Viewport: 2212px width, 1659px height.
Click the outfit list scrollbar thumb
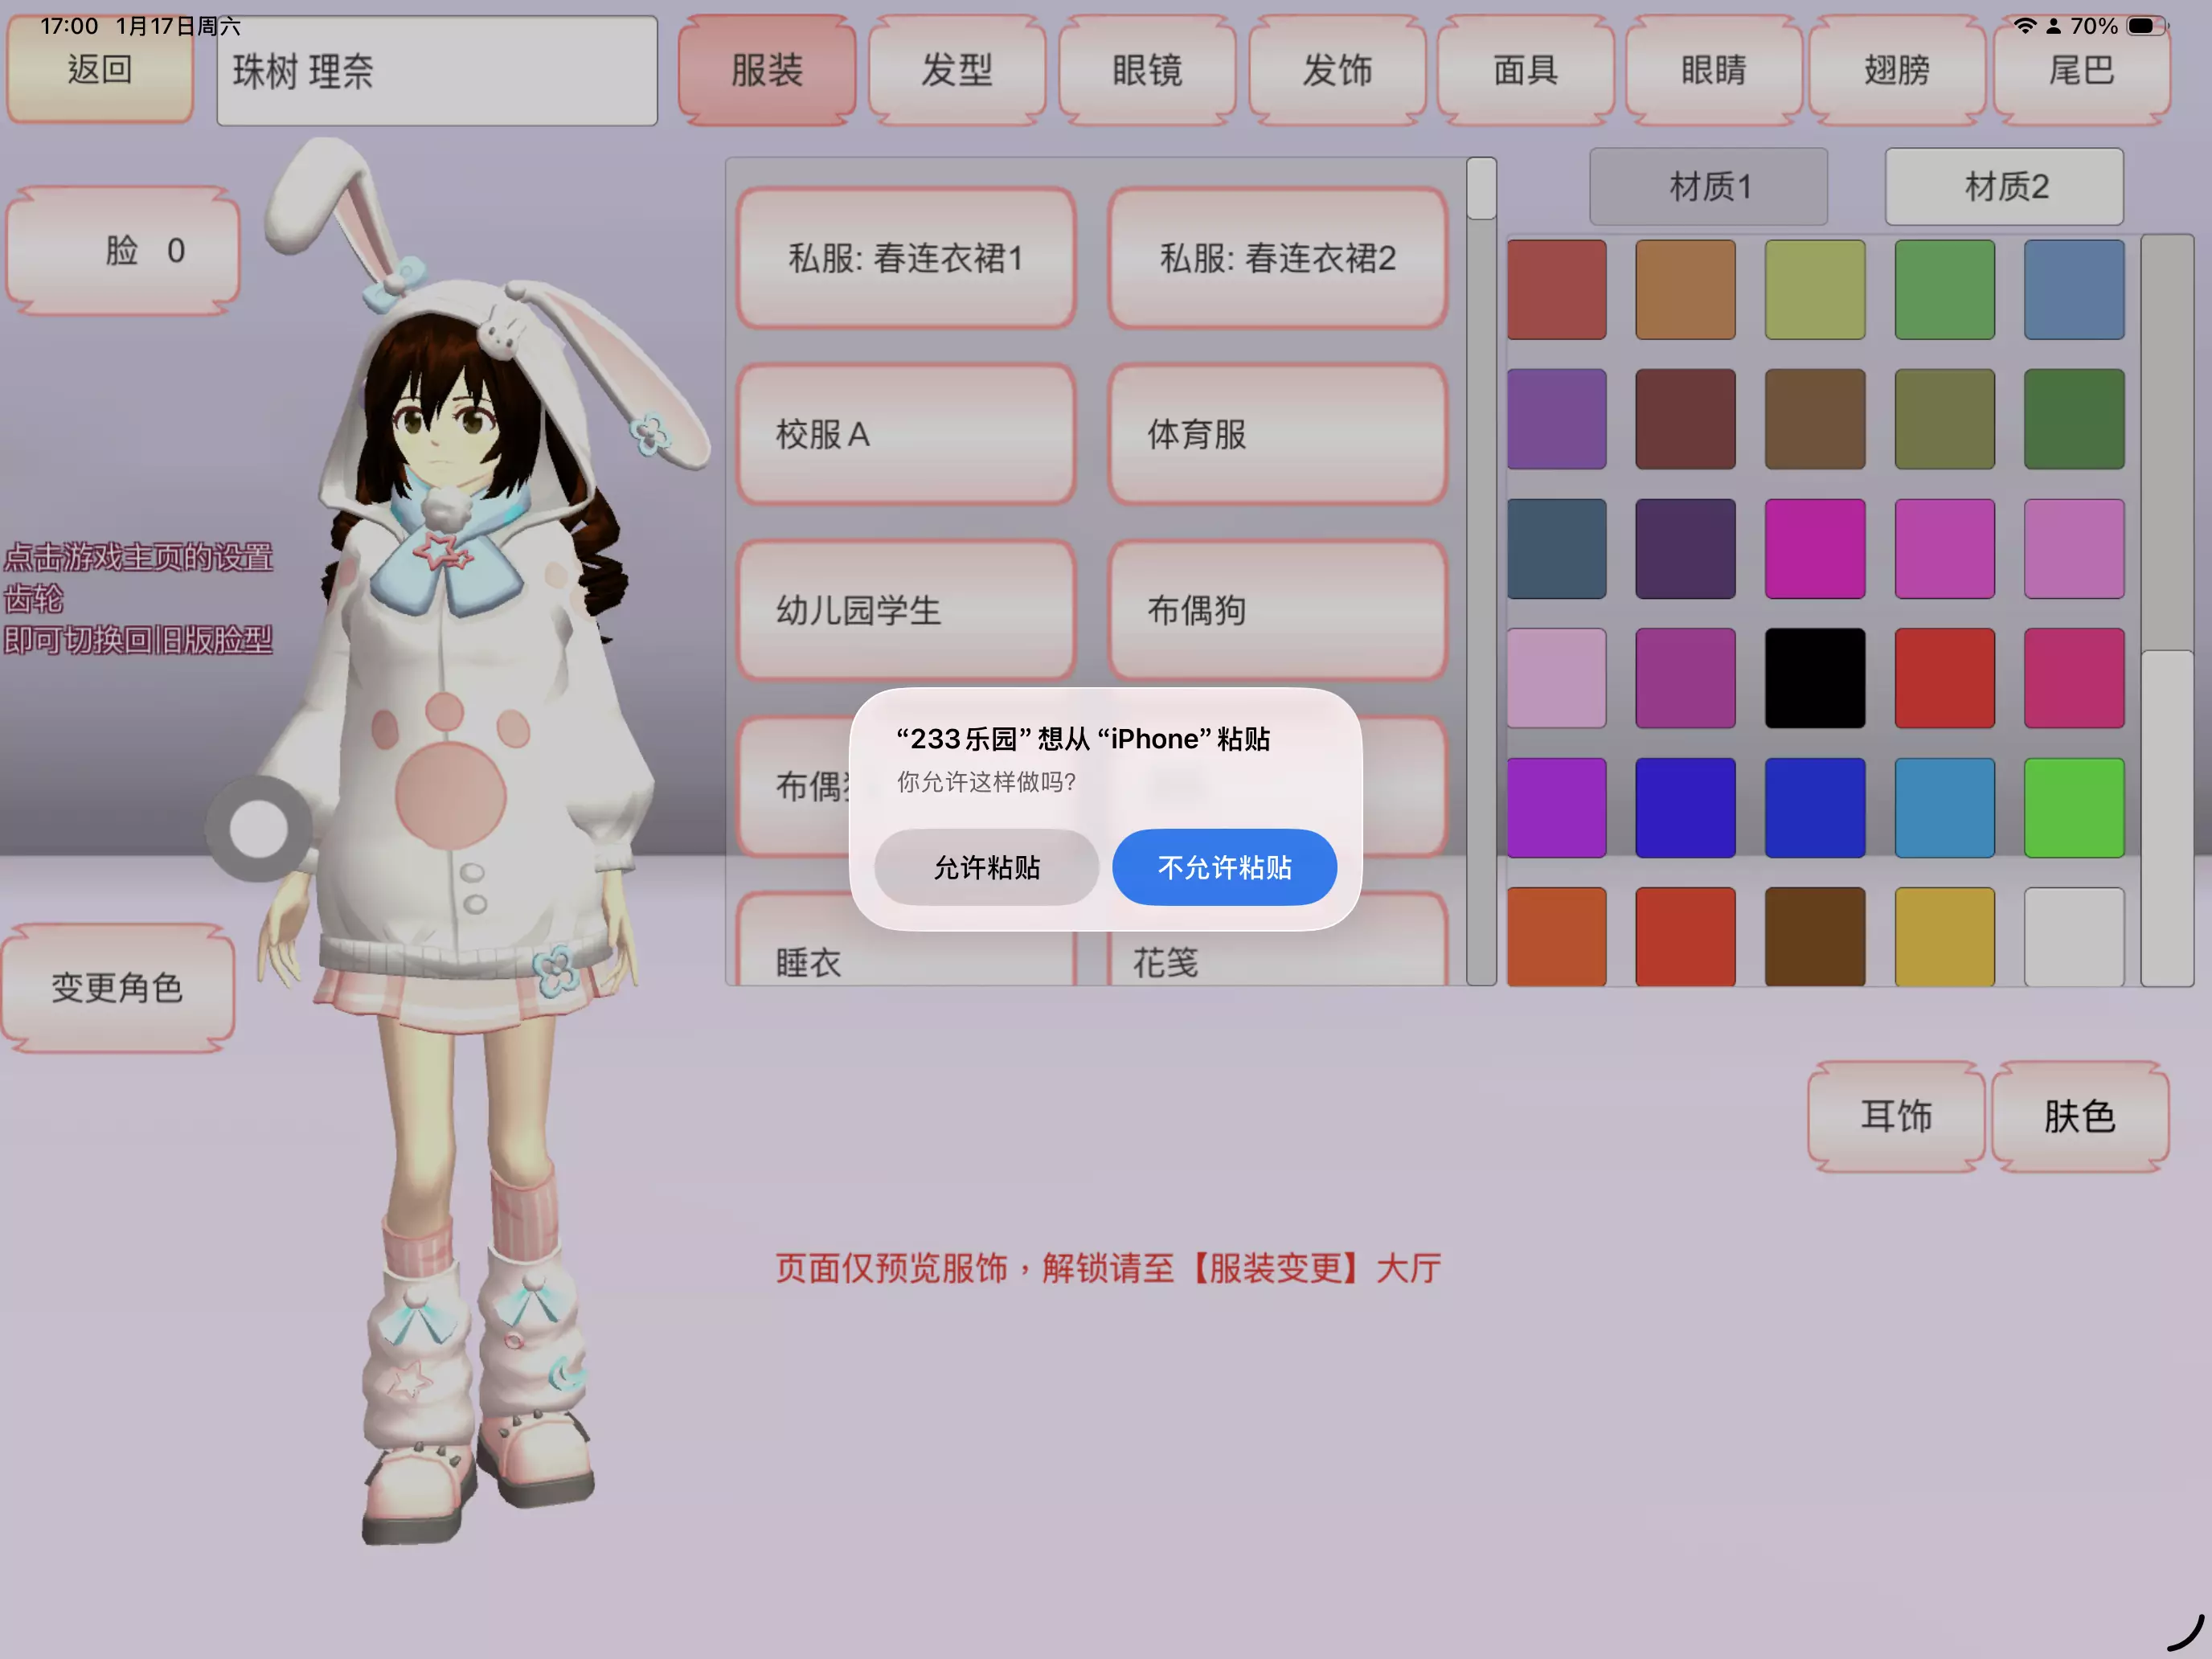(x=1481, y=189)
